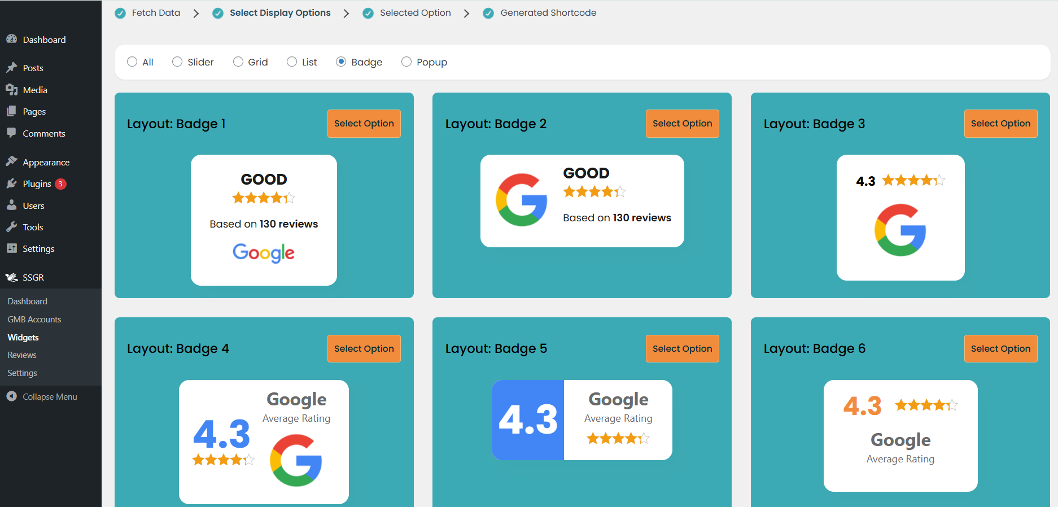Screen dimensions: 1058x507
Task: Click the Badge 3 preview thumbnail
Action: [x=900, y=217]
